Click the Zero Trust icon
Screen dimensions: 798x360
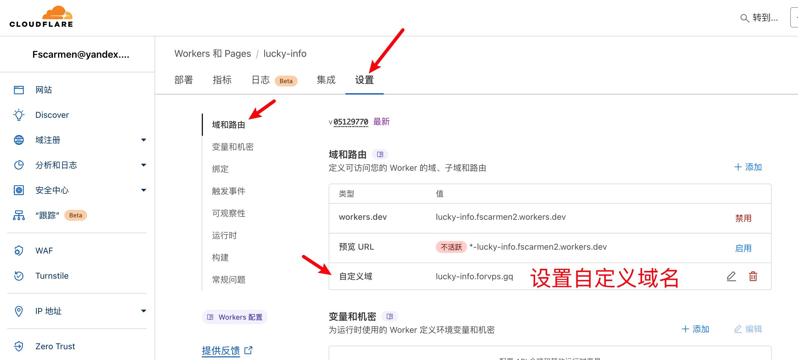pyautogui.click(x=19, y=346)
